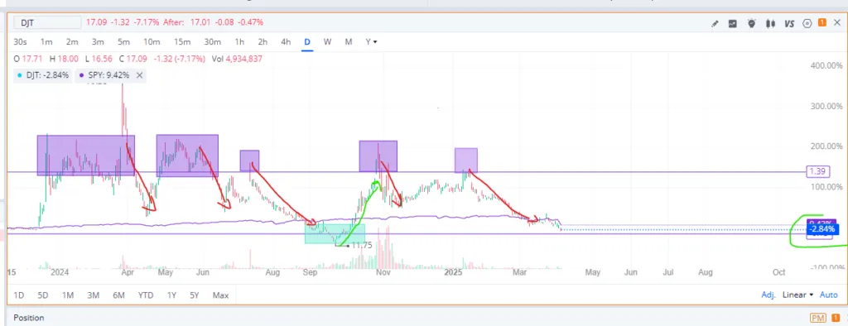Switch to 10m interval

(x=152, y=41)
